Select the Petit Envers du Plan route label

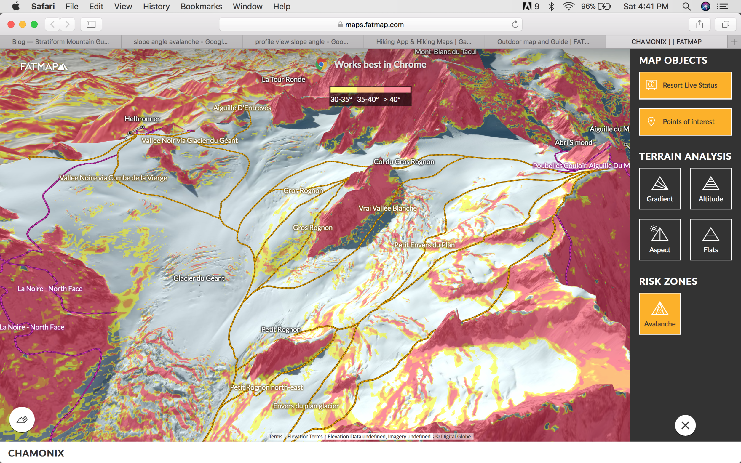(x=424, y=245)
